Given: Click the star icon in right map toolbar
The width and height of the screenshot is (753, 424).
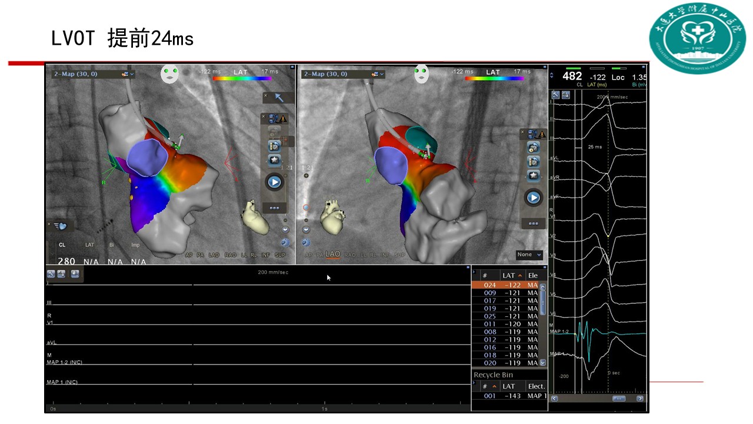Looking at the screenshot, I should pos(533,175).
